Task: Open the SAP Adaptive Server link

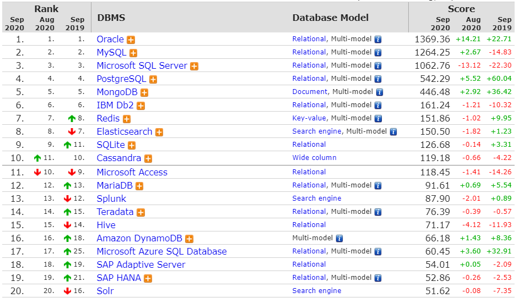Action: coord(141,265)
